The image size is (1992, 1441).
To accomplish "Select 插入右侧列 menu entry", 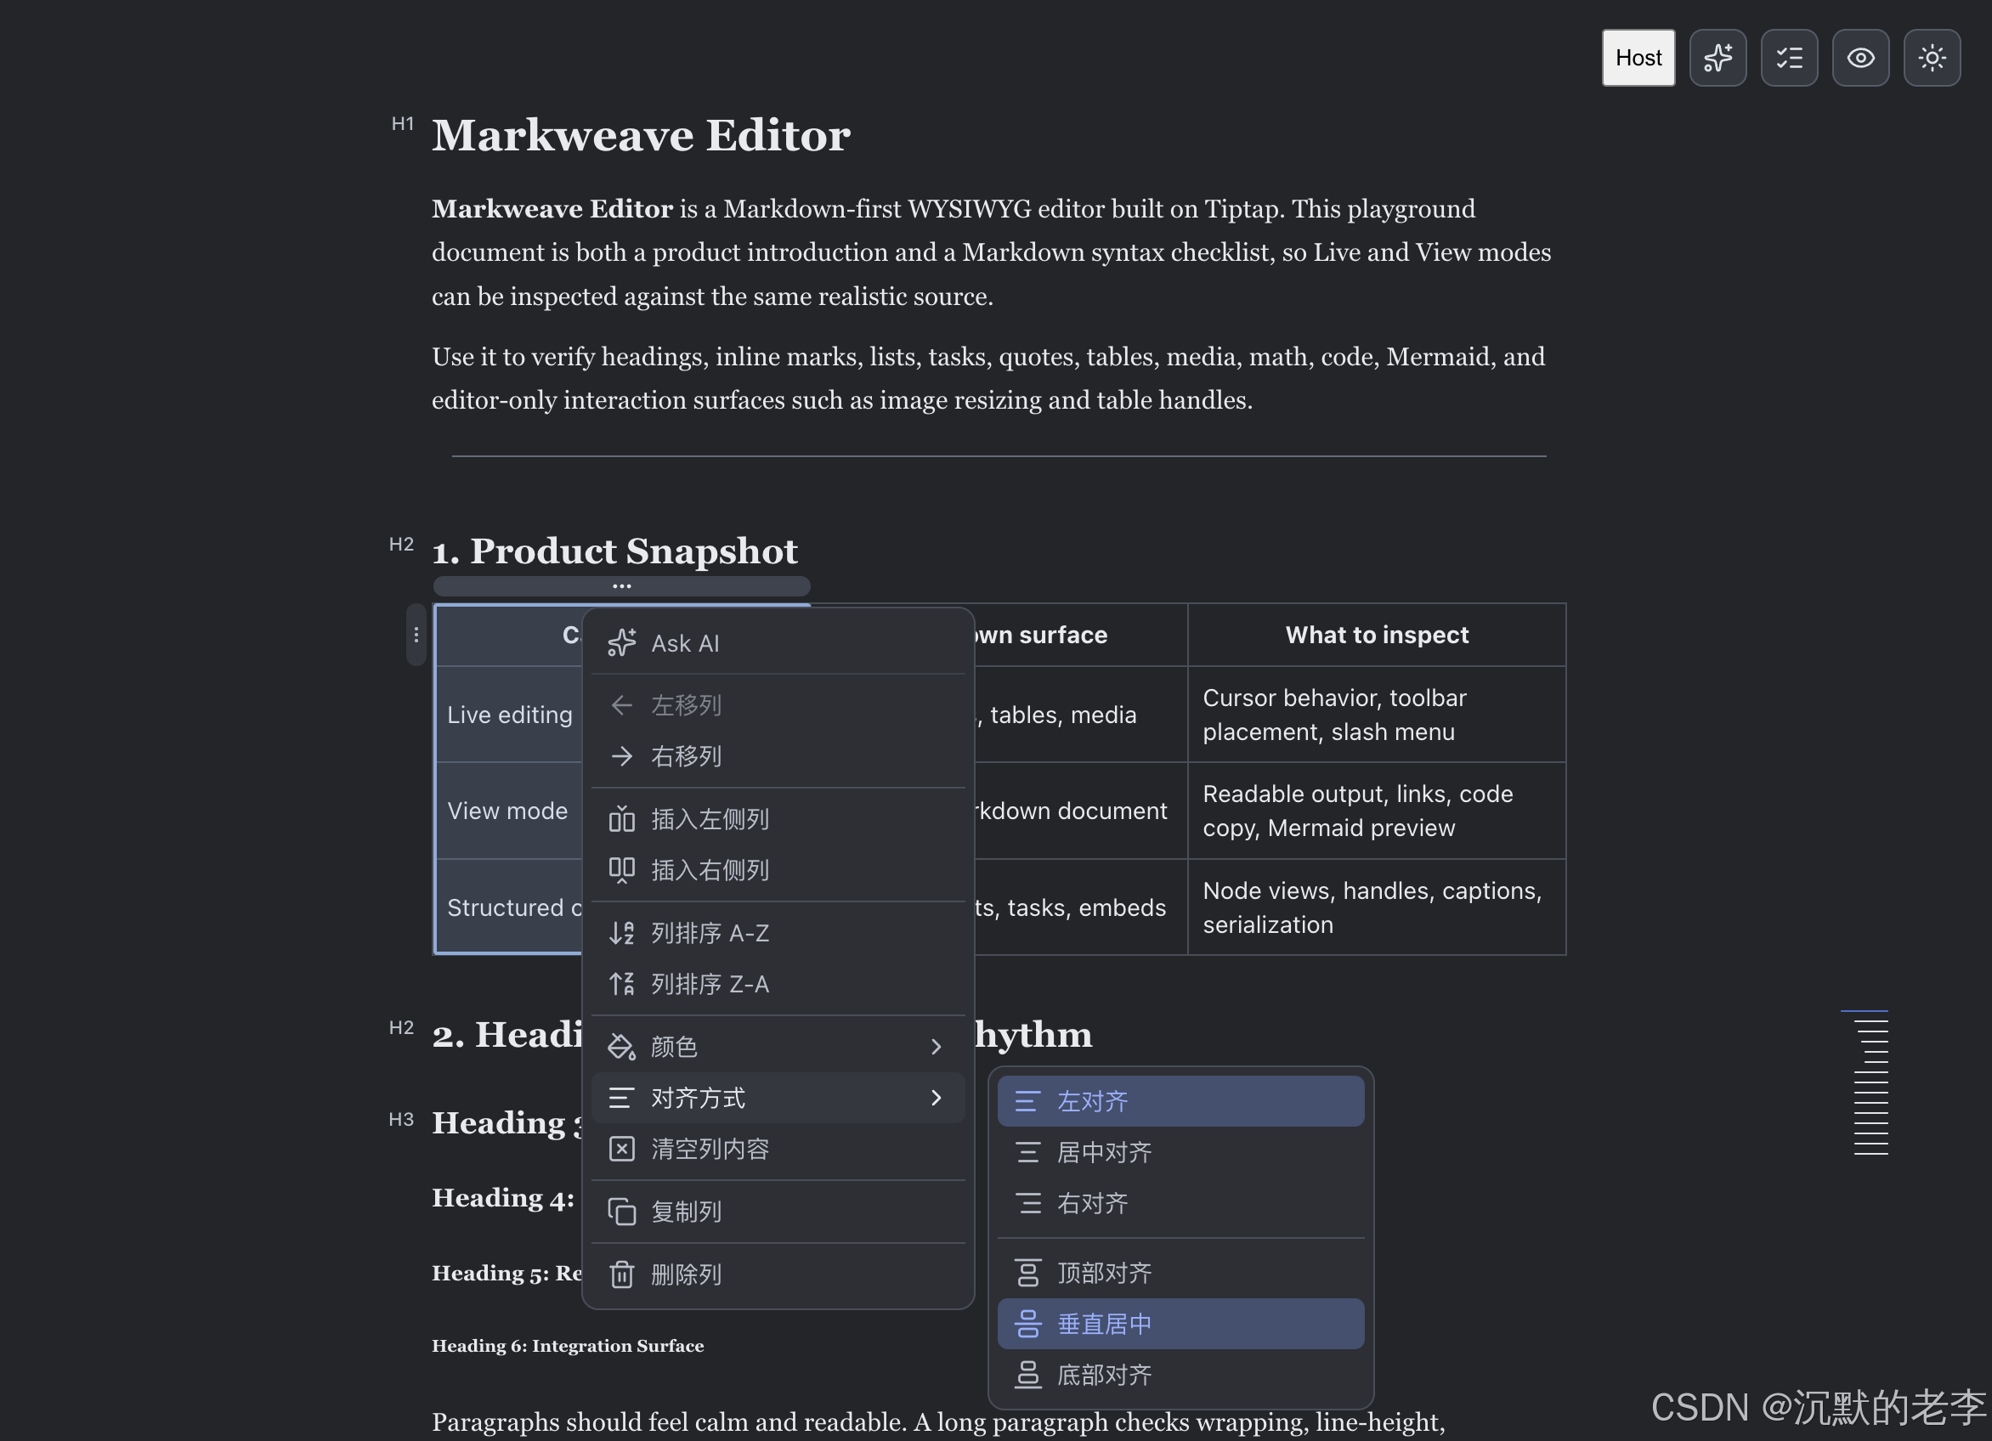I will point(778,870).
